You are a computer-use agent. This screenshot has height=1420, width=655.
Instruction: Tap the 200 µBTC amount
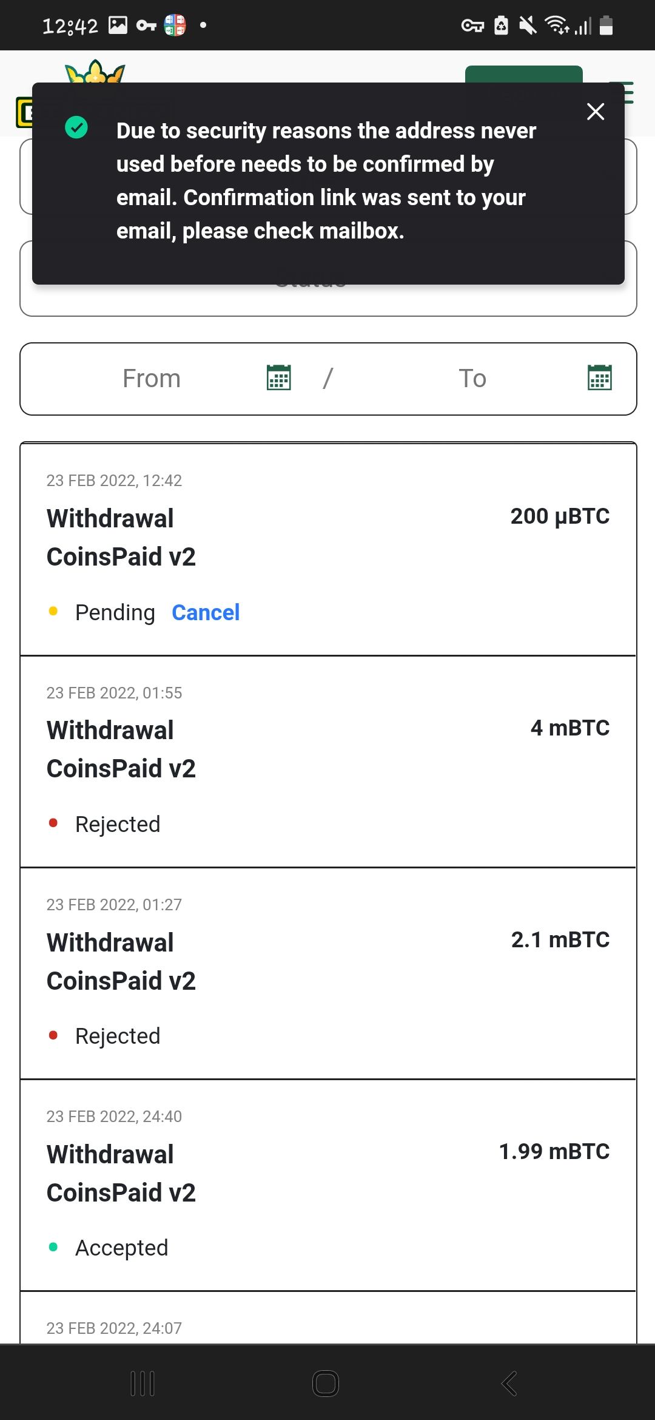coord(560,516)
